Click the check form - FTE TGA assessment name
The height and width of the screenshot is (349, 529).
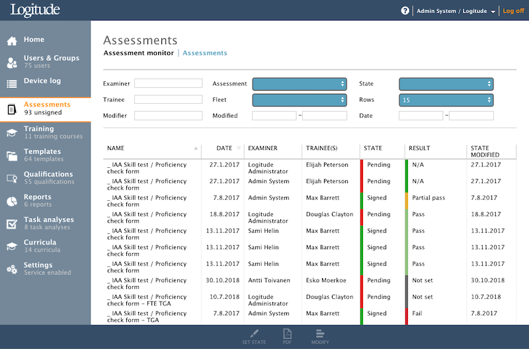coord(147,300)
